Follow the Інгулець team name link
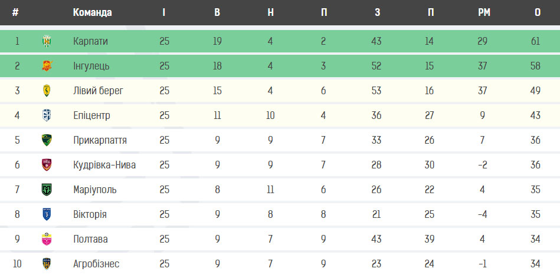The image size is (560, 275). [91, 66]
